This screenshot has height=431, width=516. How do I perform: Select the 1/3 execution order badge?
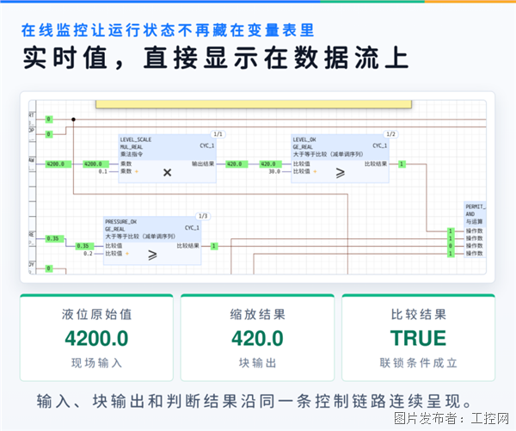click(203, 216)
